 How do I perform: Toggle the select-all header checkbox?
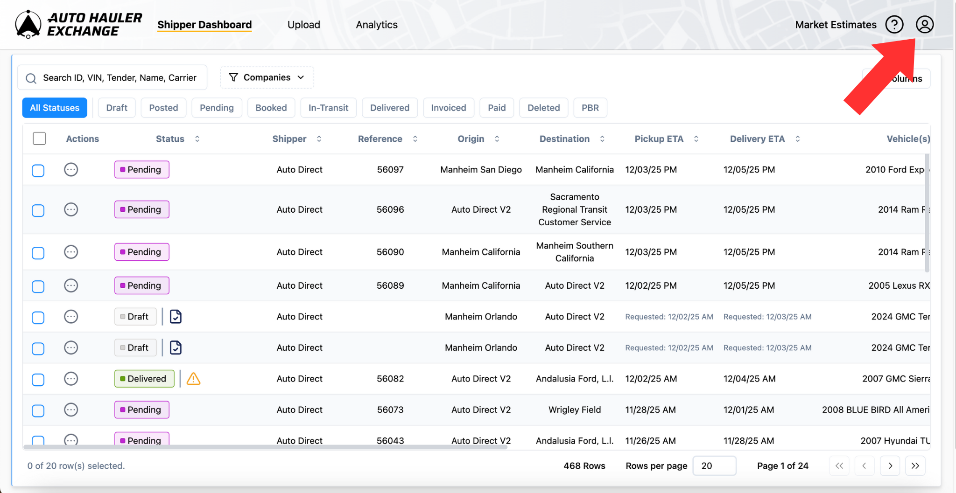[39, 139]
